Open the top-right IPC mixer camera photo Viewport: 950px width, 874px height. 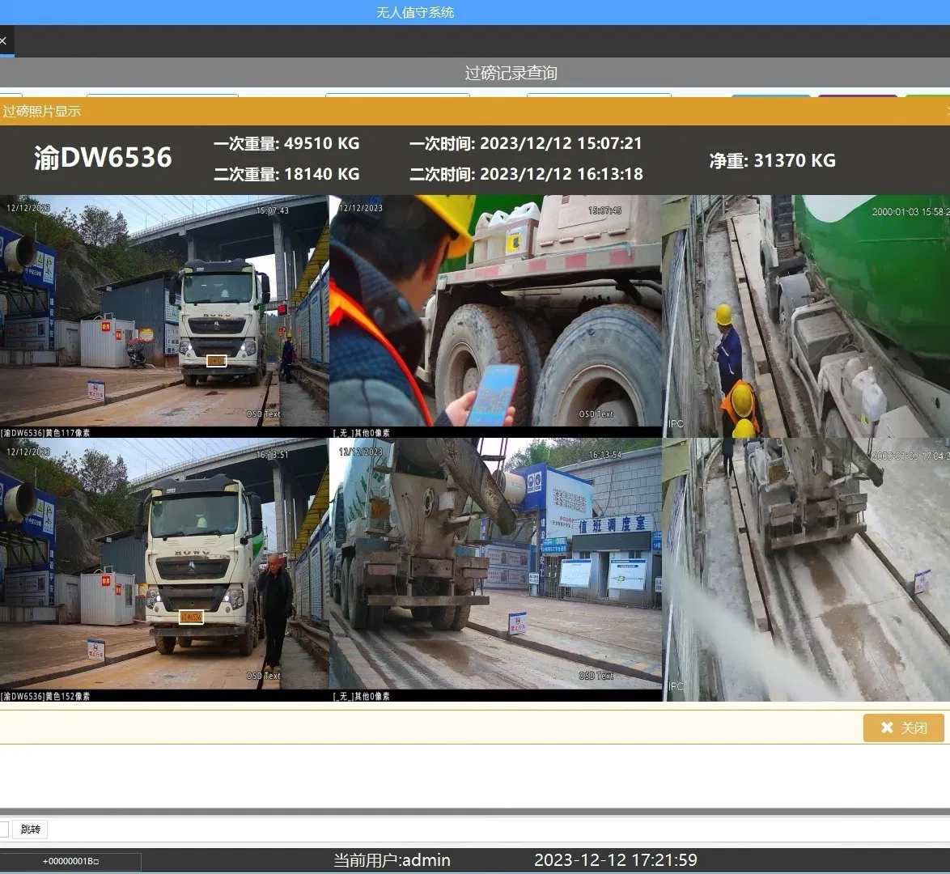tap(805, 310)
